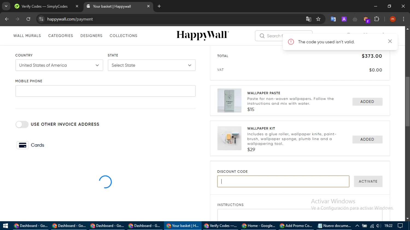Screen dimensions: 410x230
Task: Click the browser forward arrow
Action: click(x=17, y=19)
